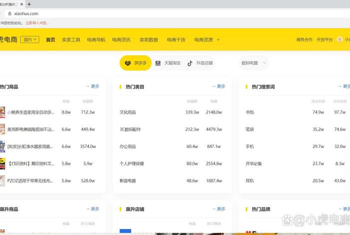350x235 pixels.
Task: Click the user avatar icon in header
Action: coord(339,39)
